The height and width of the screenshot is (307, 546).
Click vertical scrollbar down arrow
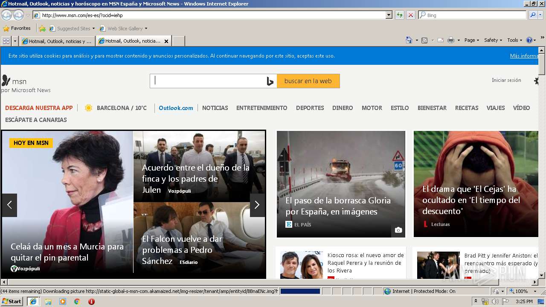[542, 275]
